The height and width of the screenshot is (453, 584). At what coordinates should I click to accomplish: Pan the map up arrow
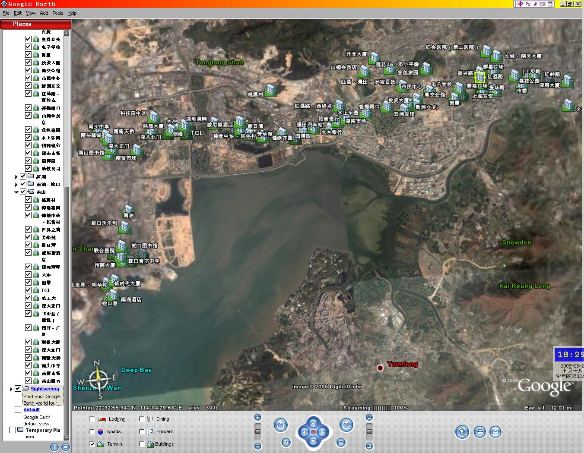click(x=313, y=424)
